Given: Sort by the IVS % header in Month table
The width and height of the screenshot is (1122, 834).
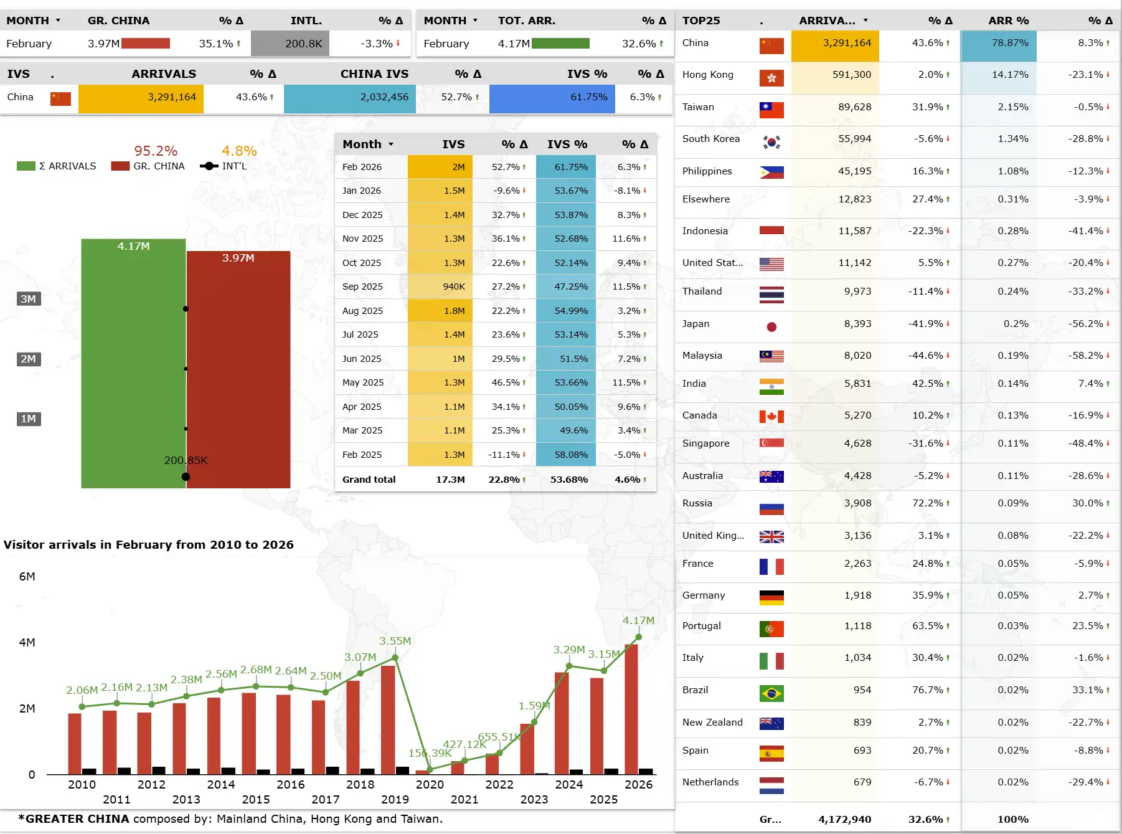Looking at the screenshot, I should point(567,145).
